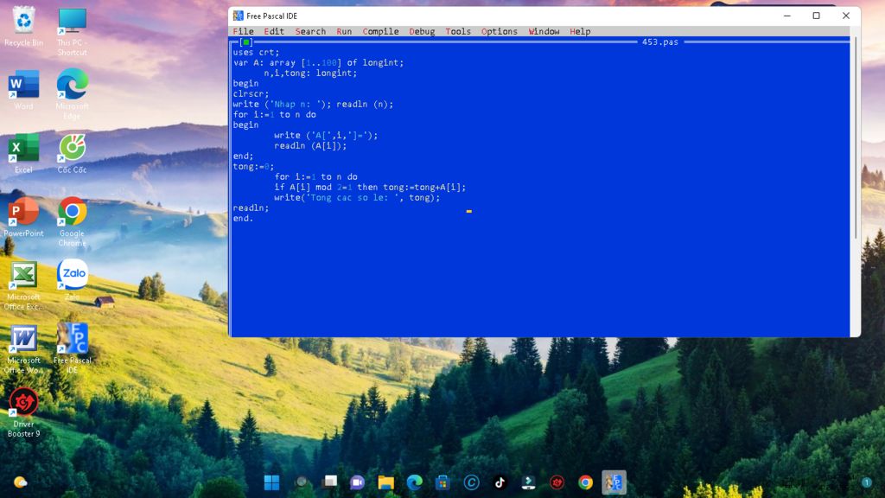Open TikTok from taskbar
Screen dimensions: 885x498
pyautogui.click(x=500, y=482)
